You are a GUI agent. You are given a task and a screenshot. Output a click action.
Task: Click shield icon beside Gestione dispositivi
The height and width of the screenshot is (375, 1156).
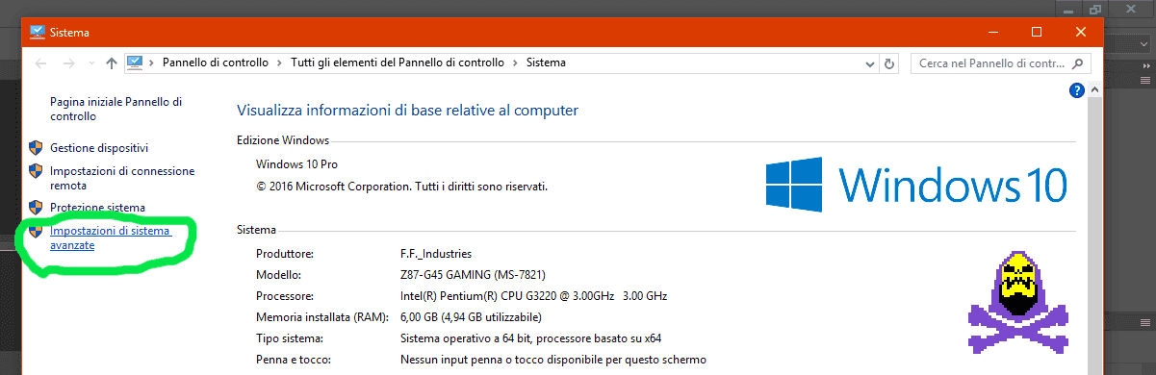point(36,148)
